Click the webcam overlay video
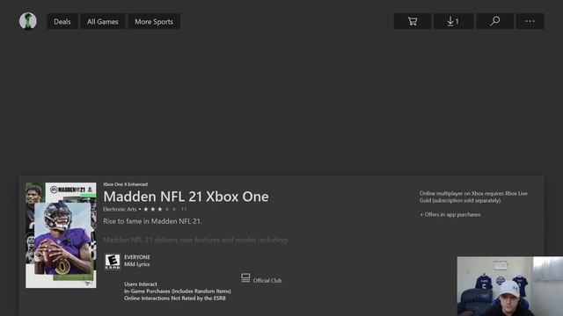The image size is (563, 316). tap(510, 286)
